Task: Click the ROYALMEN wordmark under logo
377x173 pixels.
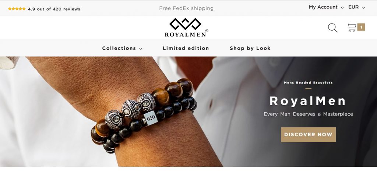Action: (186, 35)
